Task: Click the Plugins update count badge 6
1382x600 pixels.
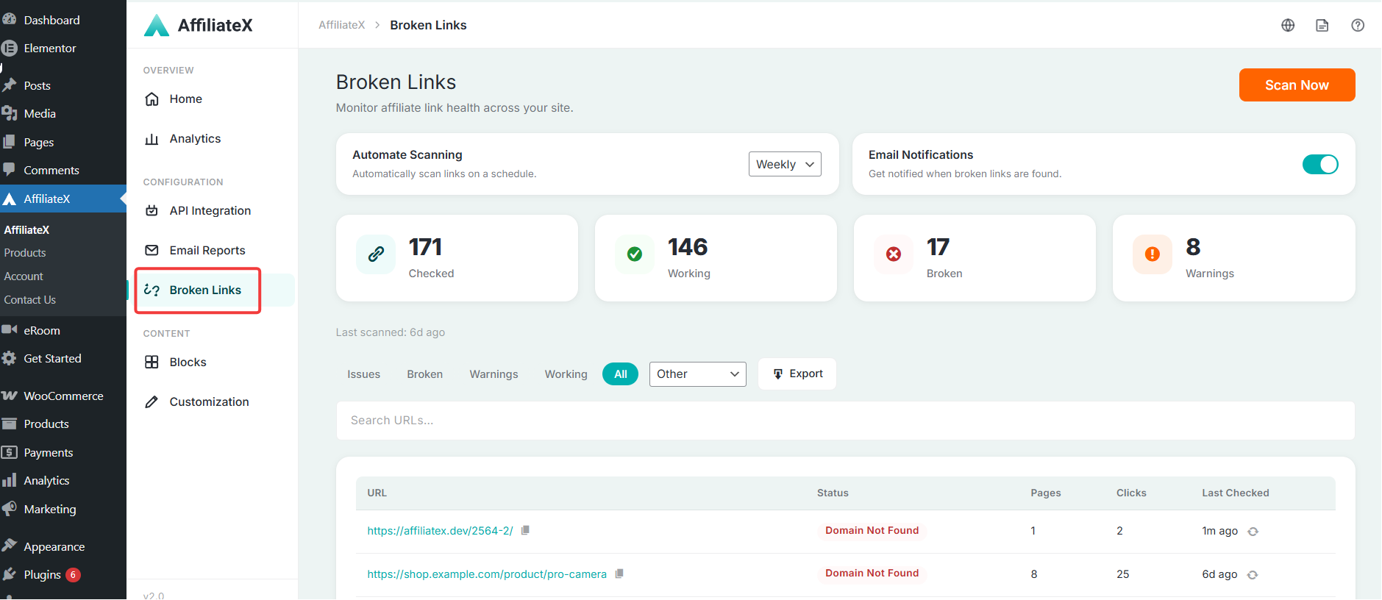Action: (x=73, y=575)
